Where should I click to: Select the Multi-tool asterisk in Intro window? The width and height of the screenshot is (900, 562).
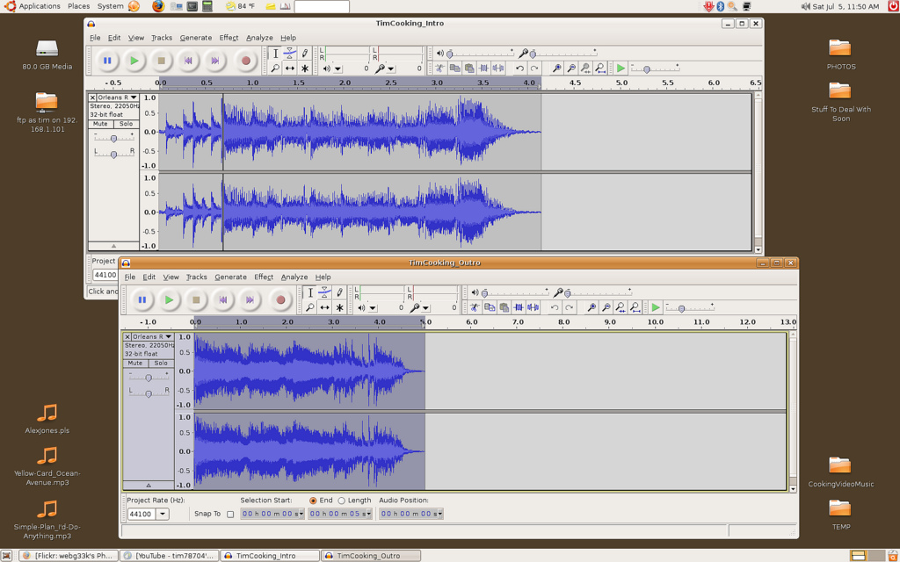point(305,68)
